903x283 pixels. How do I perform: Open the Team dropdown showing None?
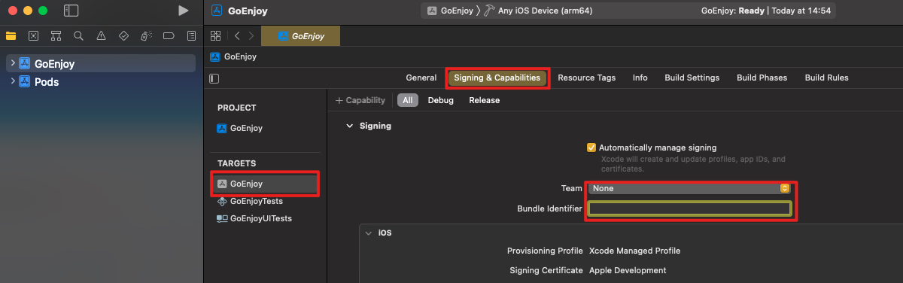click(689, 188)
